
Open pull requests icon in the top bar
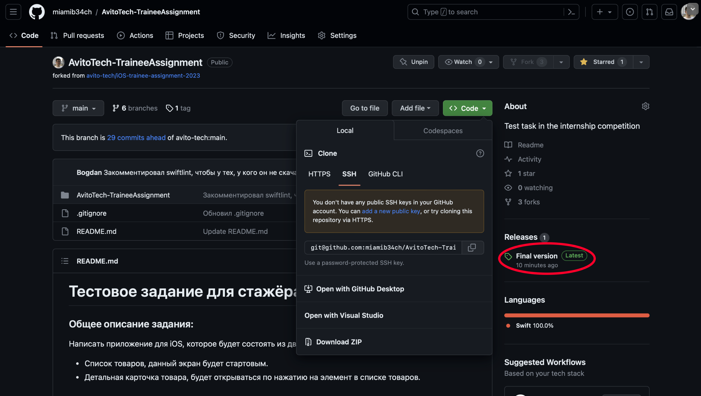649,12
